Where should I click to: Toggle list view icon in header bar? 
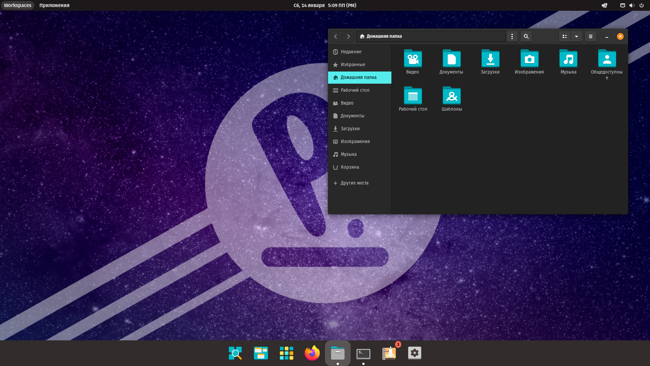click(x=565, y=36)
